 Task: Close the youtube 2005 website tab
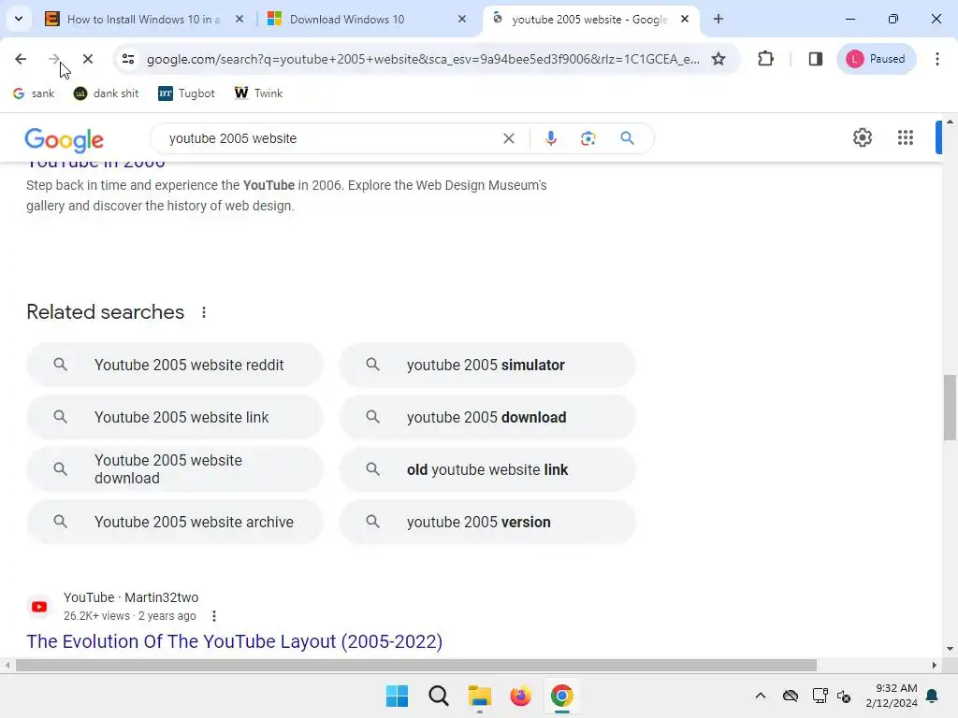(x=685, y=19)
